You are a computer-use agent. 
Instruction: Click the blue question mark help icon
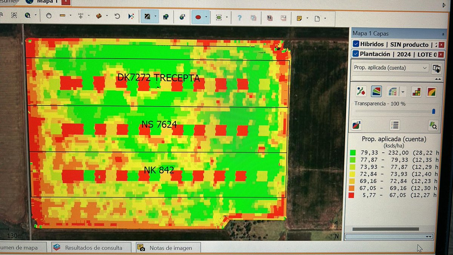click(239, 17)
